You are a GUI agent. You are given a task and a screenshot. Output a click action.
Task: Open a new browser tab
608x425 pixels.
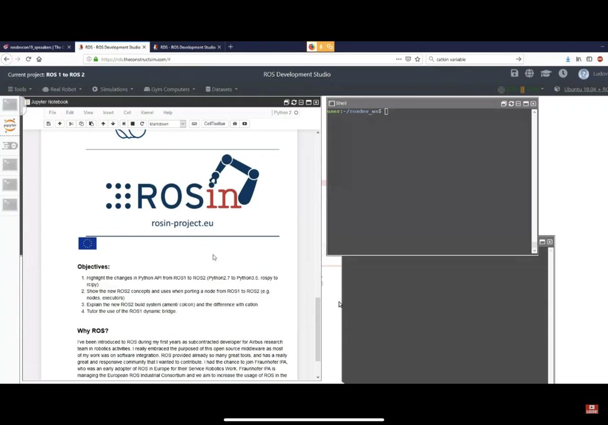[x=231, y=47]
